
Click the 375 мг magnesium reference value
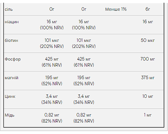tap(148, 78)
